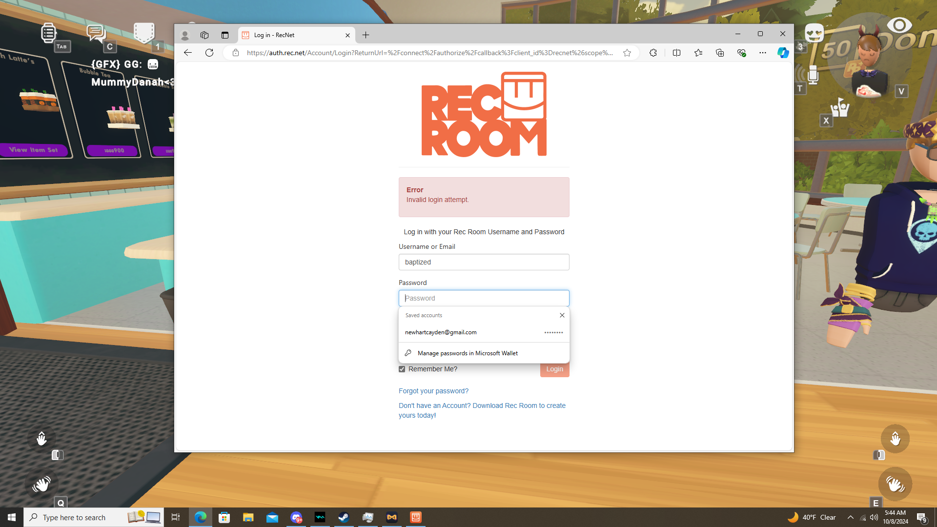Open Rec Room chat bubble icon
Screen dimensions: 937x527
tap(96, 33)
